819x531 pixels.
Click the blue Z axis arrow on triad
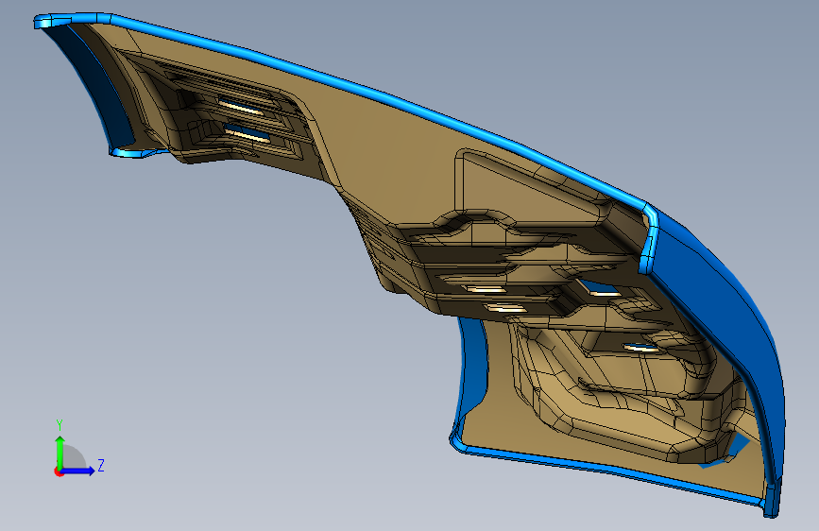tap(77, 471)
